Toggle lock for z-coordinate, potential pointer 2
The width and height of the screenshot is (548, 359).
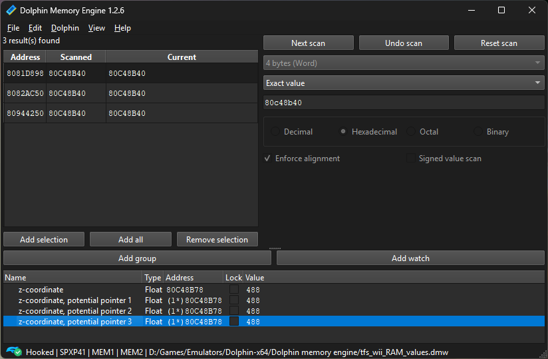(x=234, y=311)
